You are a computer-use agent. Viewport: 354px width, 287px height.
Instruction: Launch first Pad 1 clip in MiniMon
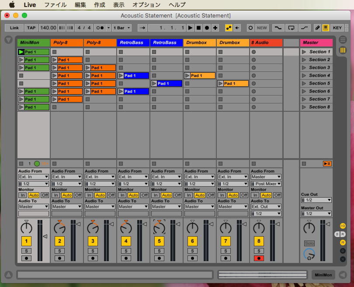pos(21,52)
